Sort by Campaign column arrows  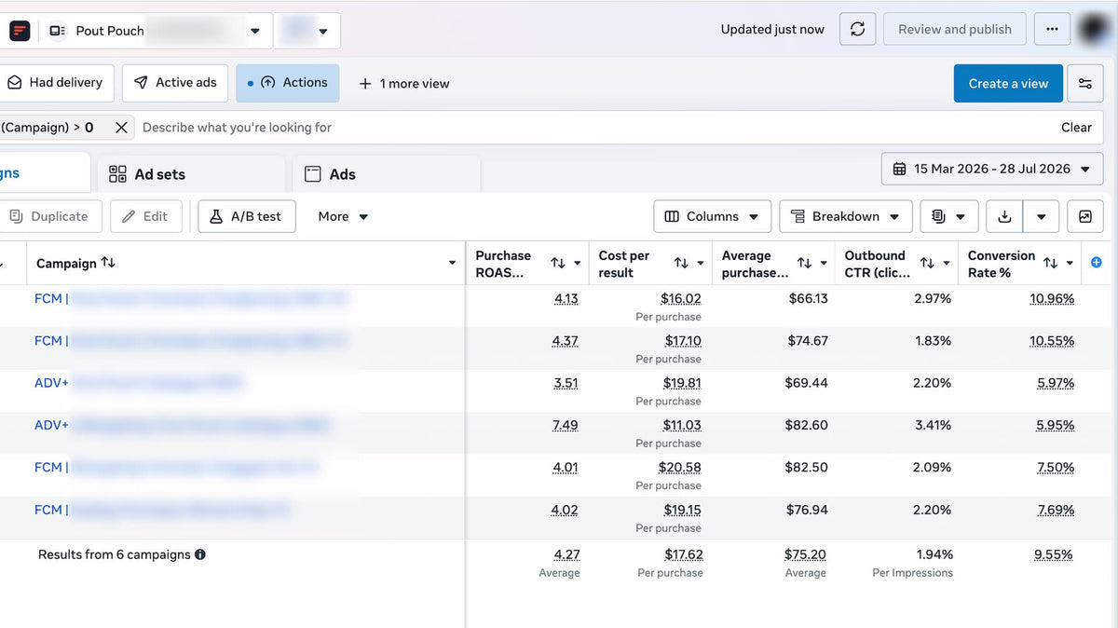[x=108, y=263]
